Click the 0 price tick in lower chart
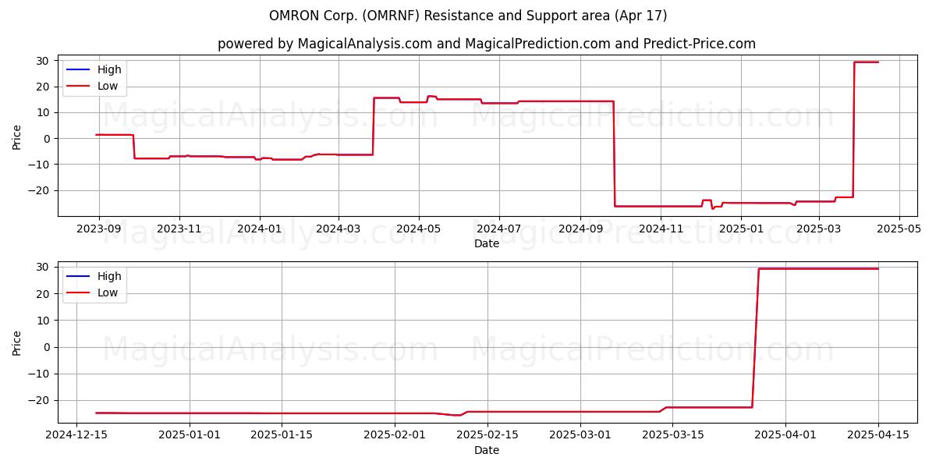This screenshot has height=468, width=936. point(48,347)
